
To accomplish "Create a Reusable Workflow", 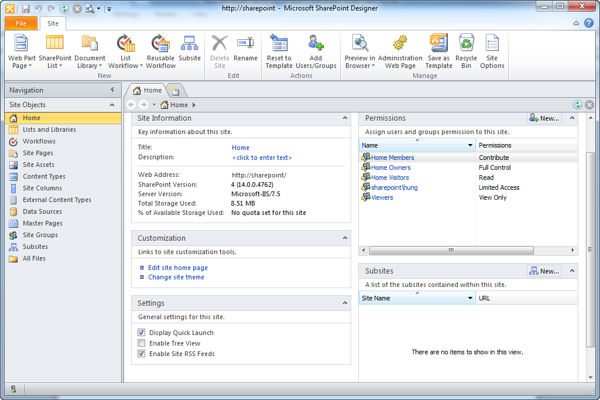I will click(161, 52).
